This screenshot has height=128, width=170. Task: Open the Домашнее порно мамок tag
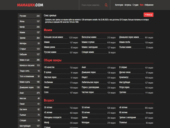point(129,37)
